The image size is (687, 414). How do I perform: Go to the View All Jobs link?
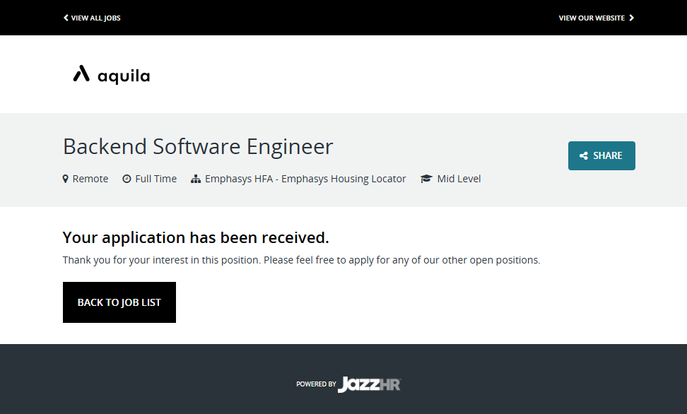[96, 18]
